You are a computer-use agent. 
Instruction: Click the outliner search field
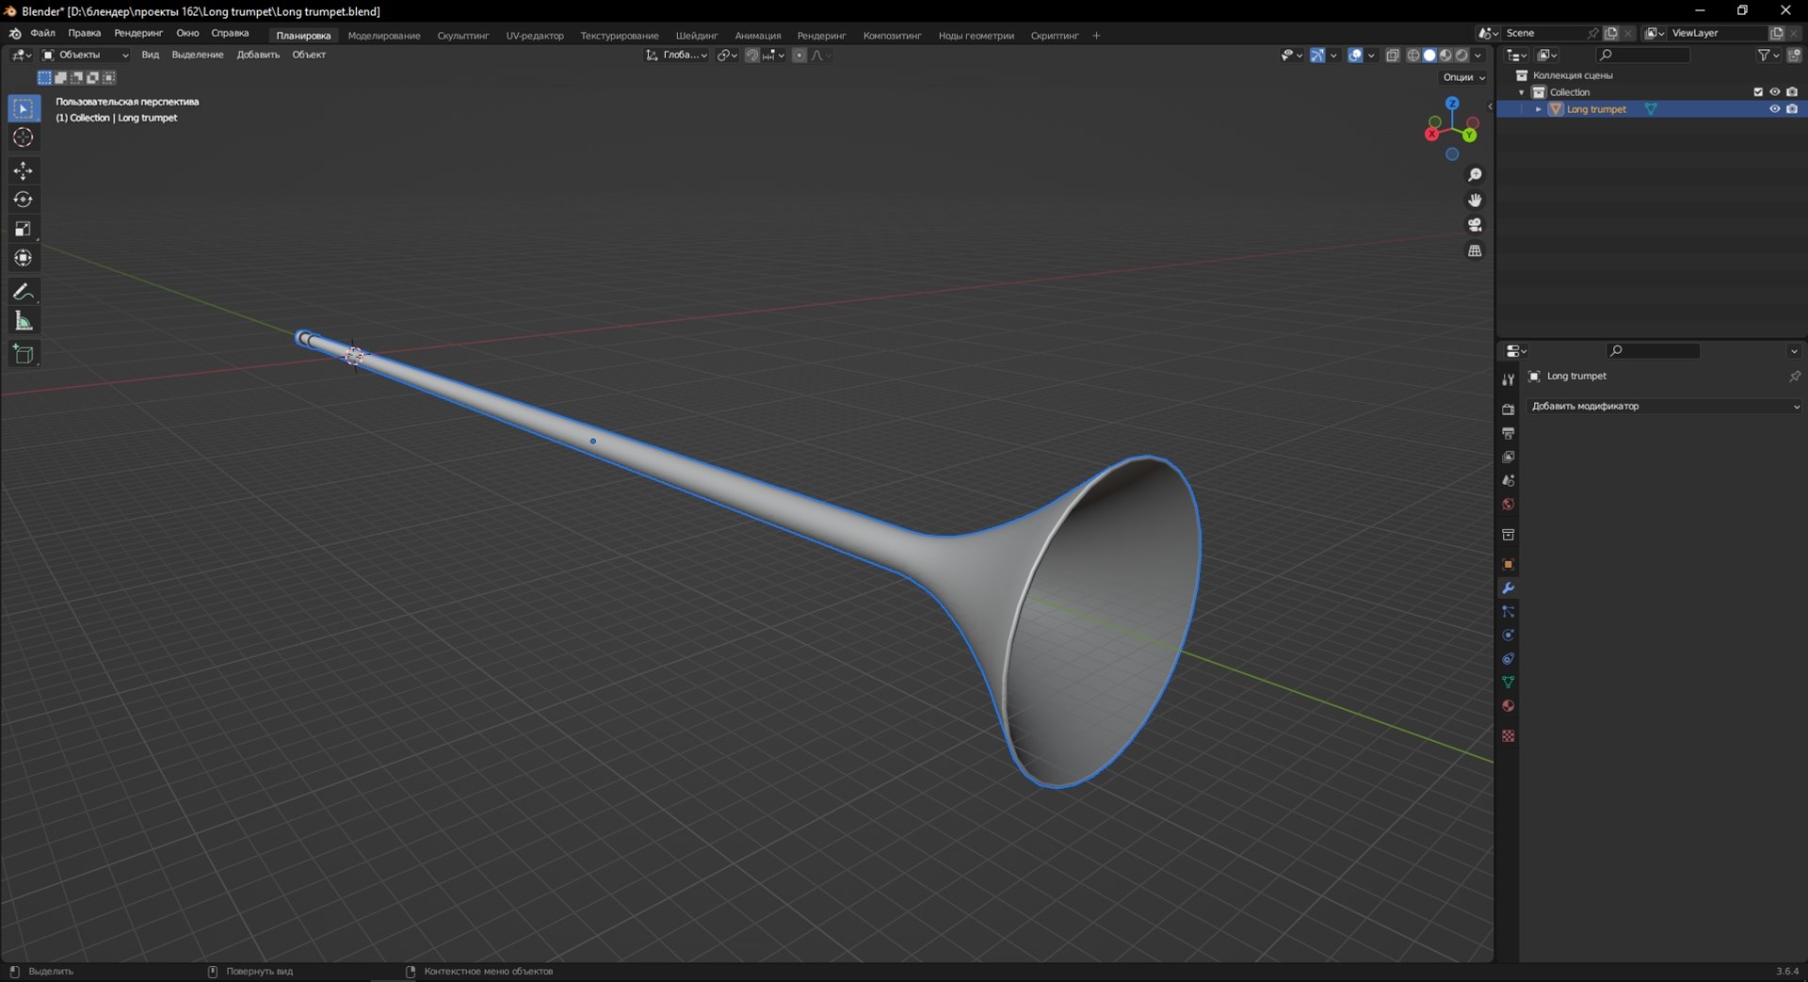[1643, 56]
